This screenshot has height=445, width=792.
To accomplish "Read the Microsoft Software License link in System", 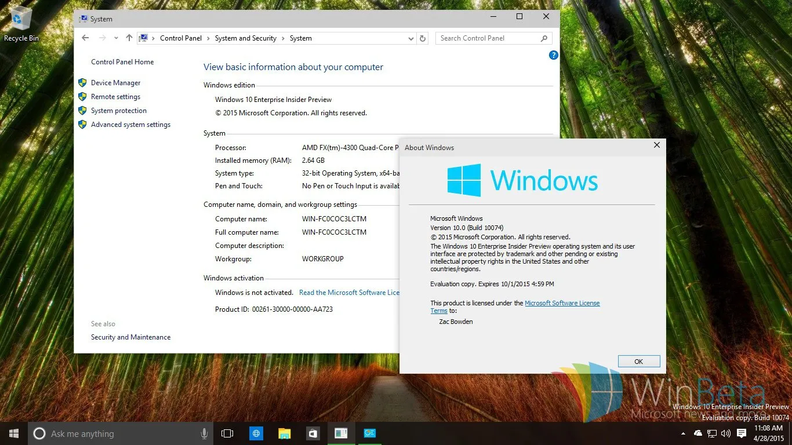I will click(349, 293).
